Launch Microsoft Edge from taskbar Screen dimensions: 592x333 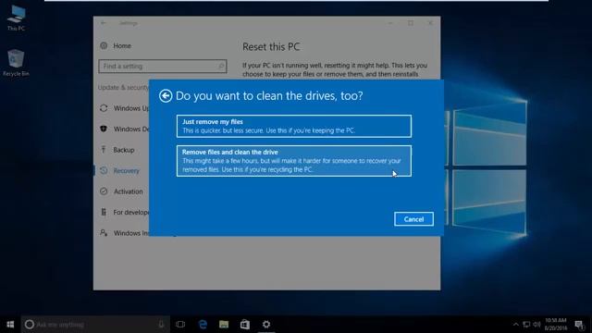(x=203, y=325)
